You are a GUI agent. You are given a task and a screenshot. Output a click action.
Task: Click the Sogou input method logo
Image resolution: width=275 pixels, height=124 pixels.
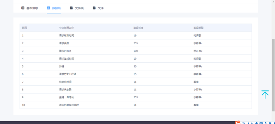pos(238,123)
